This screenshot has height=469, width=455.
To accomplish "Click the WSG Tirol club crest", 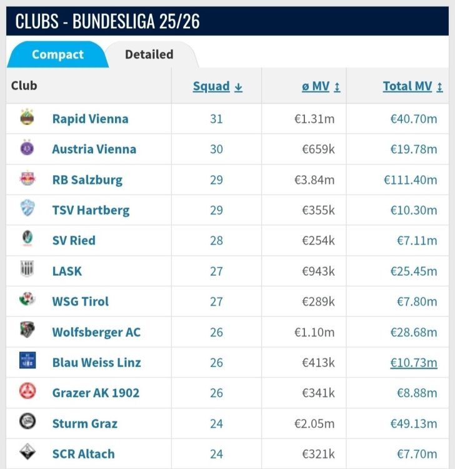I will tap(27, 301).
